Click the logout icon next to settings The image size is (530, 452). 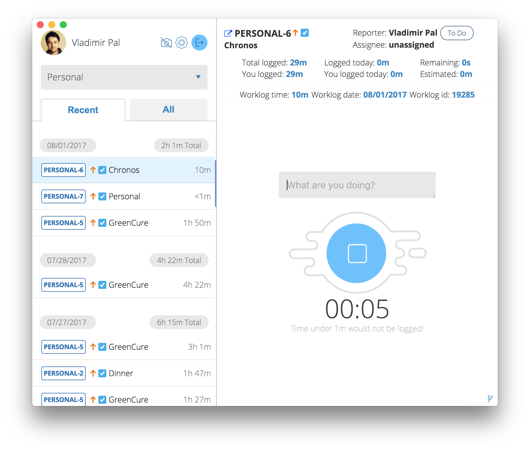[x=199, y=43]
